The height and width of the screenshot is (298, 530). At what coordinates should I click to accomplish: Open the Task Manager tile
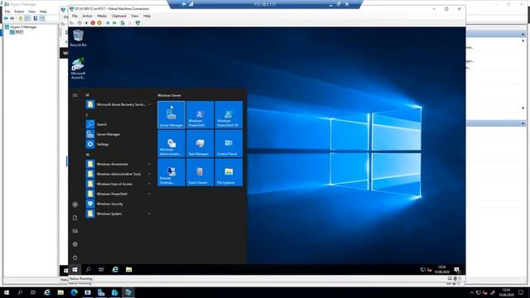pos(200,143)
